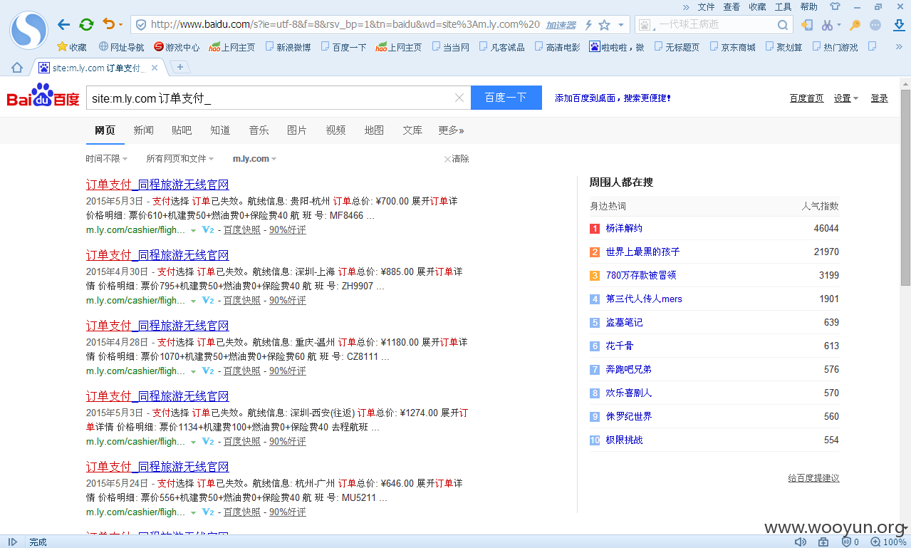
Task: Open the 帮助 menu
Action: click(808, 6)
